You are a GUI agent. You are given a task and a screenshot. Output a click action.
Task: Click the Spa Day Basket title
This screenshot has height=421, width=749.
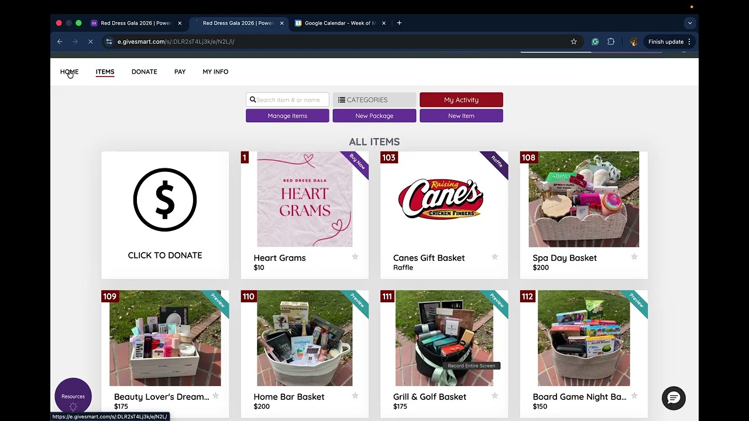tap(565, 258)
